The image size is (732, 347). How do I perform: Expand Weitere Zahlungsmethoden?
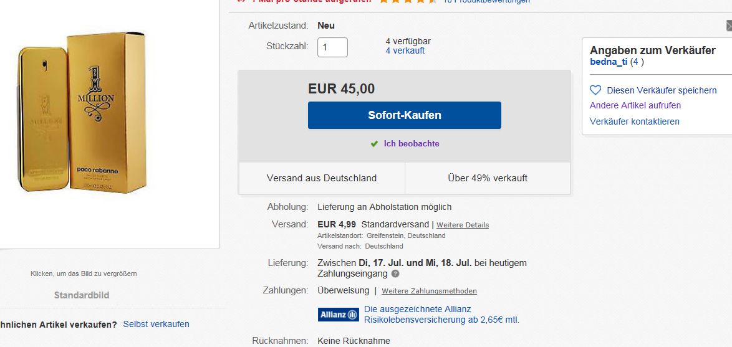click(x=429, y=291)
